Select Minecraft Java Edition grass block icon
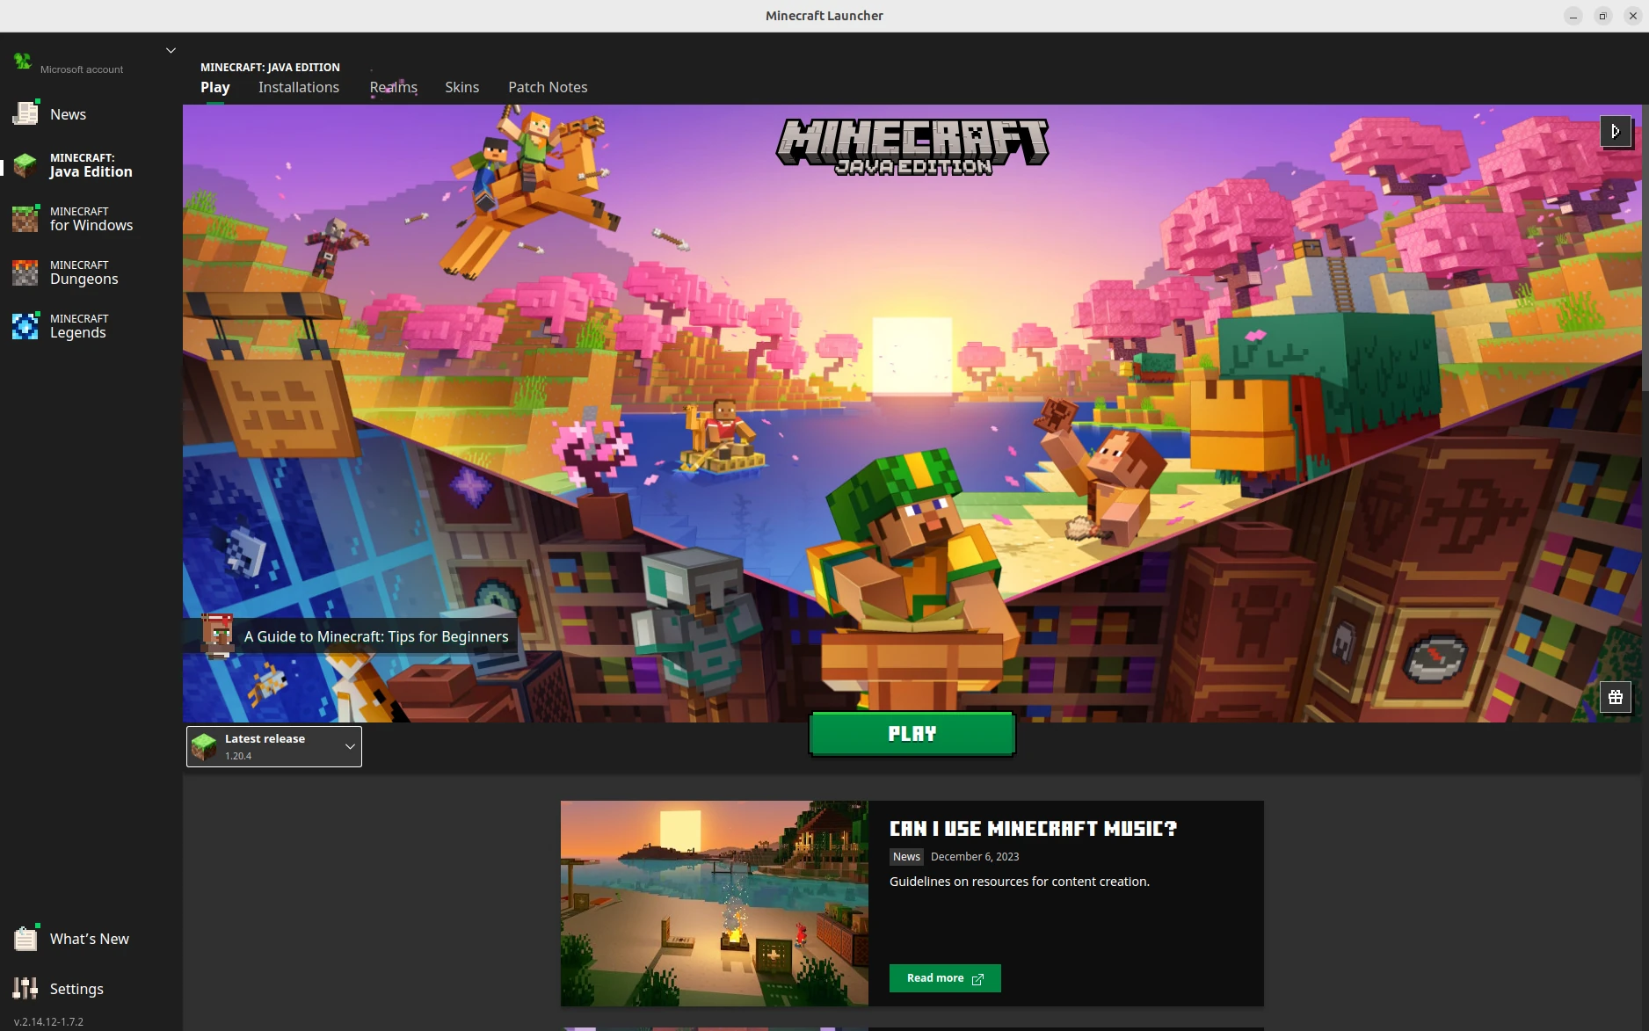The height and width of the screenshot is (1031, 1649). [x=25, y=165]
